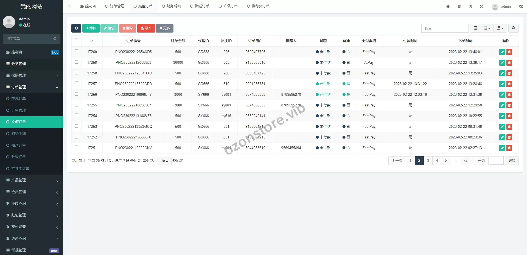527x255 pixels.
Task: Switch to the 财务明细 tab
Action: pos(171,6)
